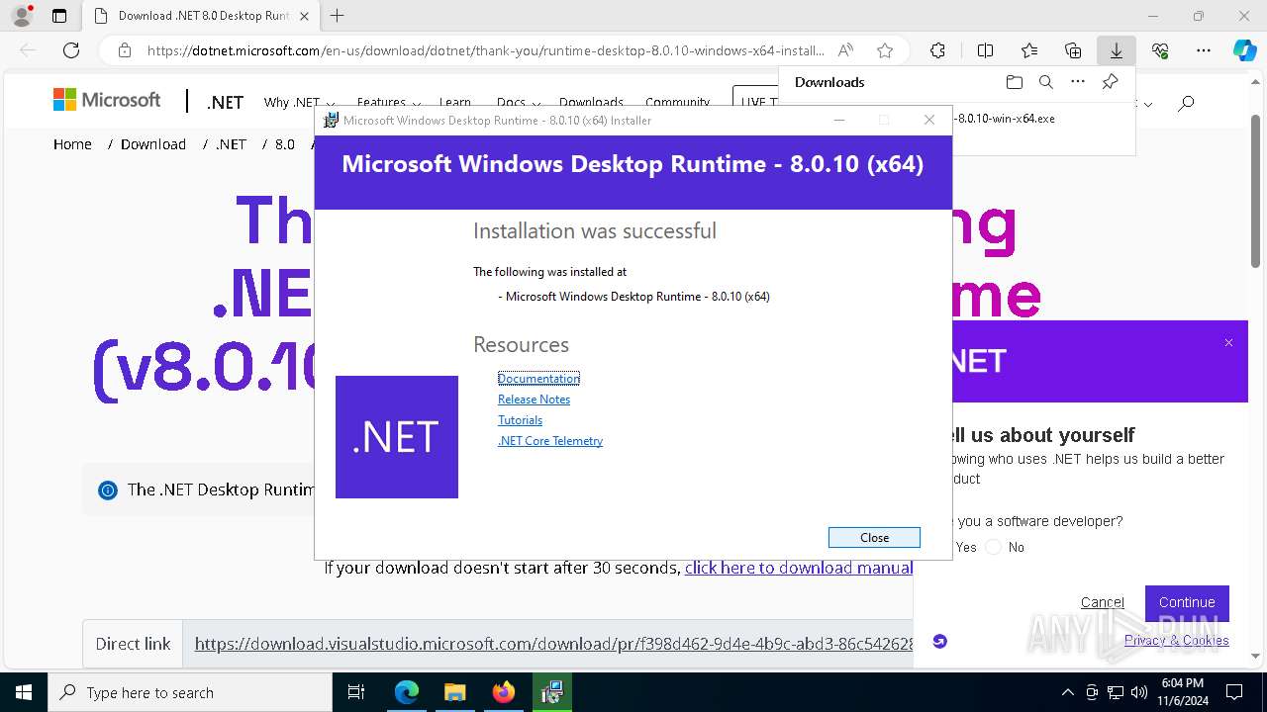Click the Microsoft logo on the page
The width and height of the screenshot is (1267, 712).
(x=107, y=100)
